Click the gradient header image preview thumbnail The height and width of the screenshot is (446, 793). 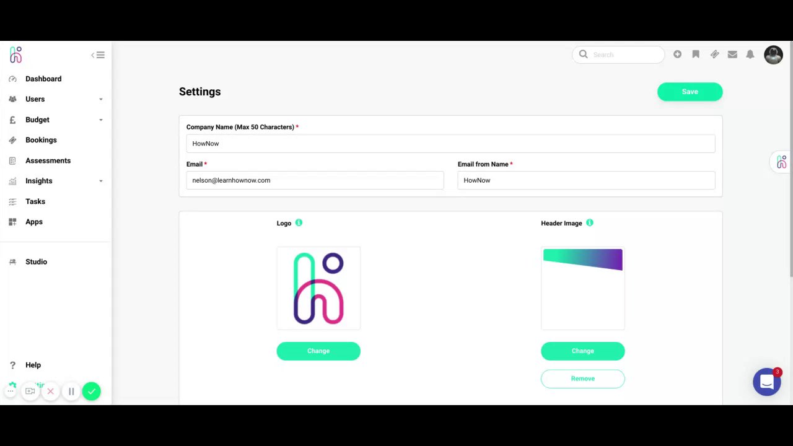tap(583, 288)
